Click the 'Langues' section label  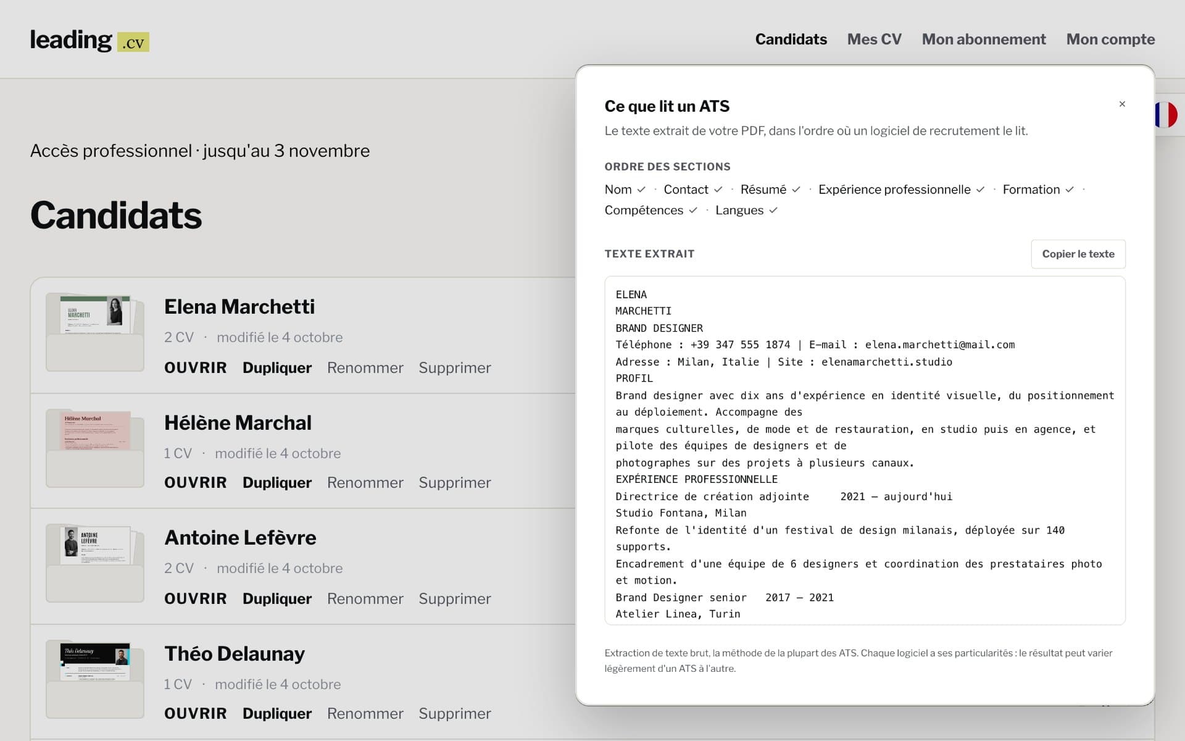pos(739,211)
